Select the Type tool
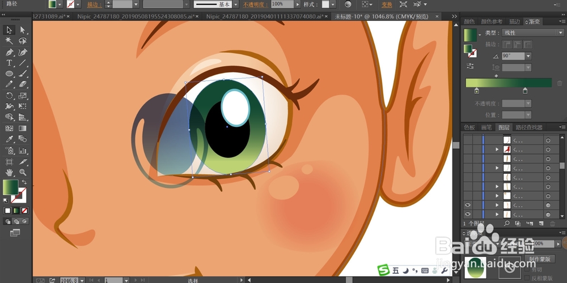 point(9,63)
